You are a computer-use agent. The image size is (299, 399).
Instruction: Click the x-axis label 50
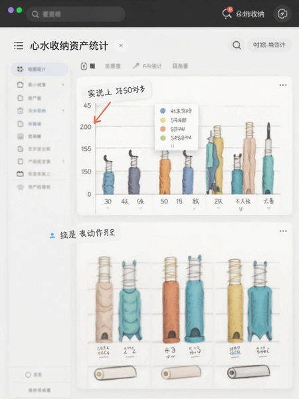pos(164,201)
